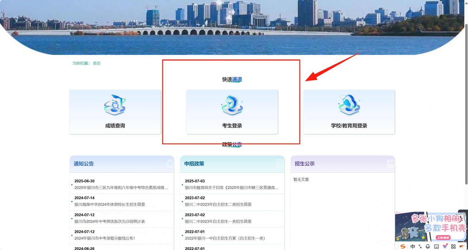Open 银川高级中学2024年体育特长生招生简章 notice
468x250 pixels.
[110, 205]
